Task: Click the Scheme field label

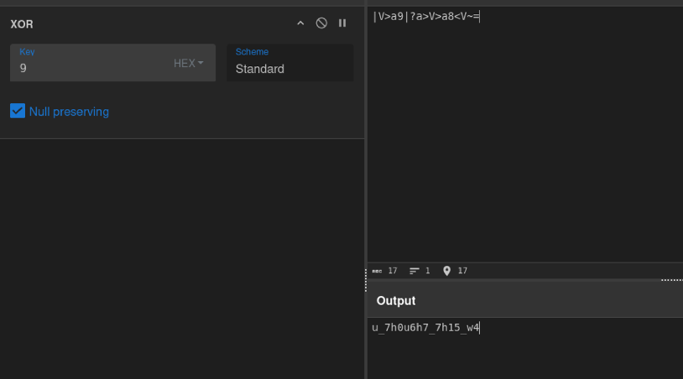Action: click(252, 52)
